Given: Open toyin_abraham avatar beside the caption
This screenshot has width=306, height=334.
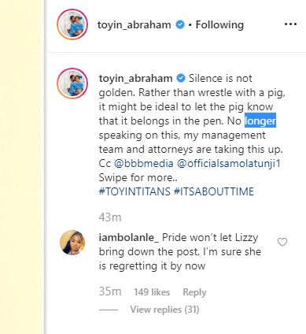Looking at the screenshot, I should [x=72, y=83].
